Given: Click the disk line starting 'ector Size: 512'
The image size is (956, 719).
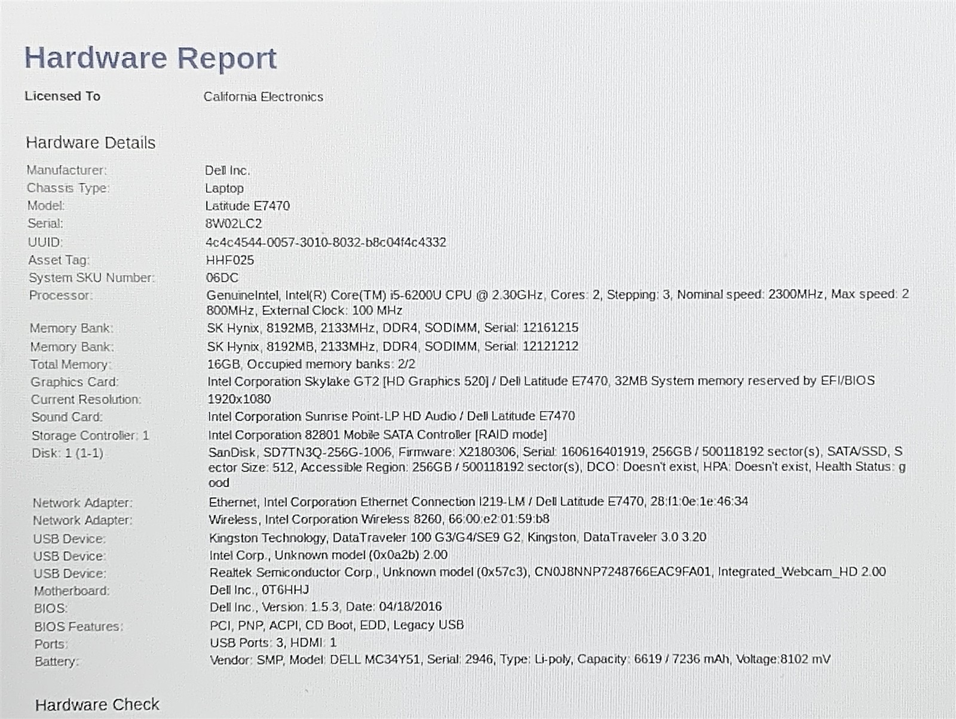Looking at the screenshot, I should pyautogui.click(x=557, y=468).
